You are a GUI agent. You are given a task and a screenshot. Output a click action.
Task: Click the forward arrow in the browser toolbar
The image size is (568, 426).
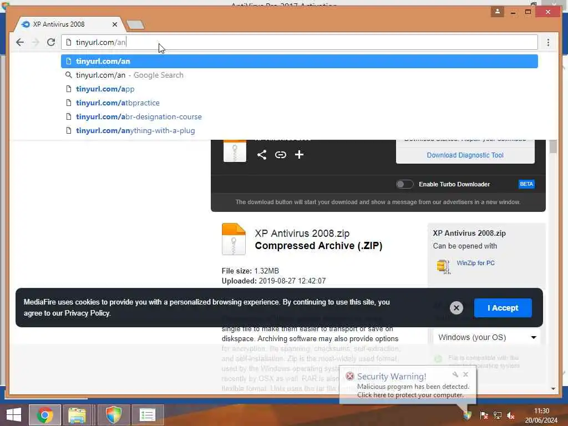tap(35, 42)
